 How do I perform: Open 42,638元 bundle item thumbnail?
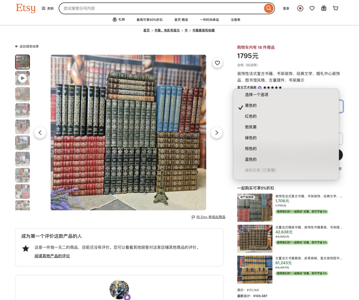click(255, 238)
